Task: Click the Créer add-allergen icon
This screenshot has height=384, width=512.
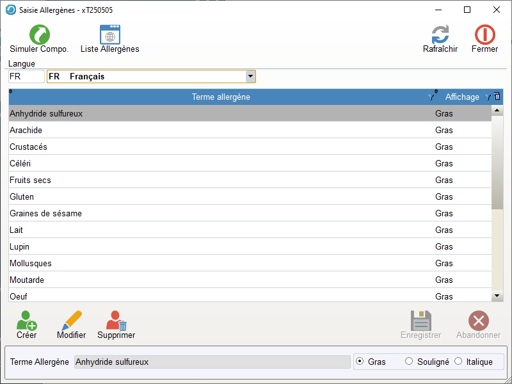Action: coord(26,321)
